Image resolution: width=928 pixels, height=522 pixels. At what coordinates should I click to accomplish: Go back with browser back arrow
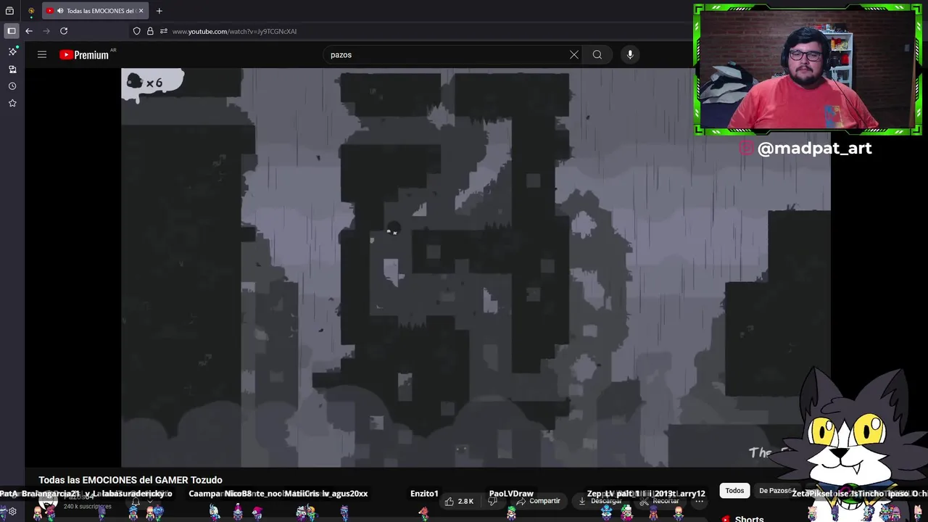(x=29, y=31)
